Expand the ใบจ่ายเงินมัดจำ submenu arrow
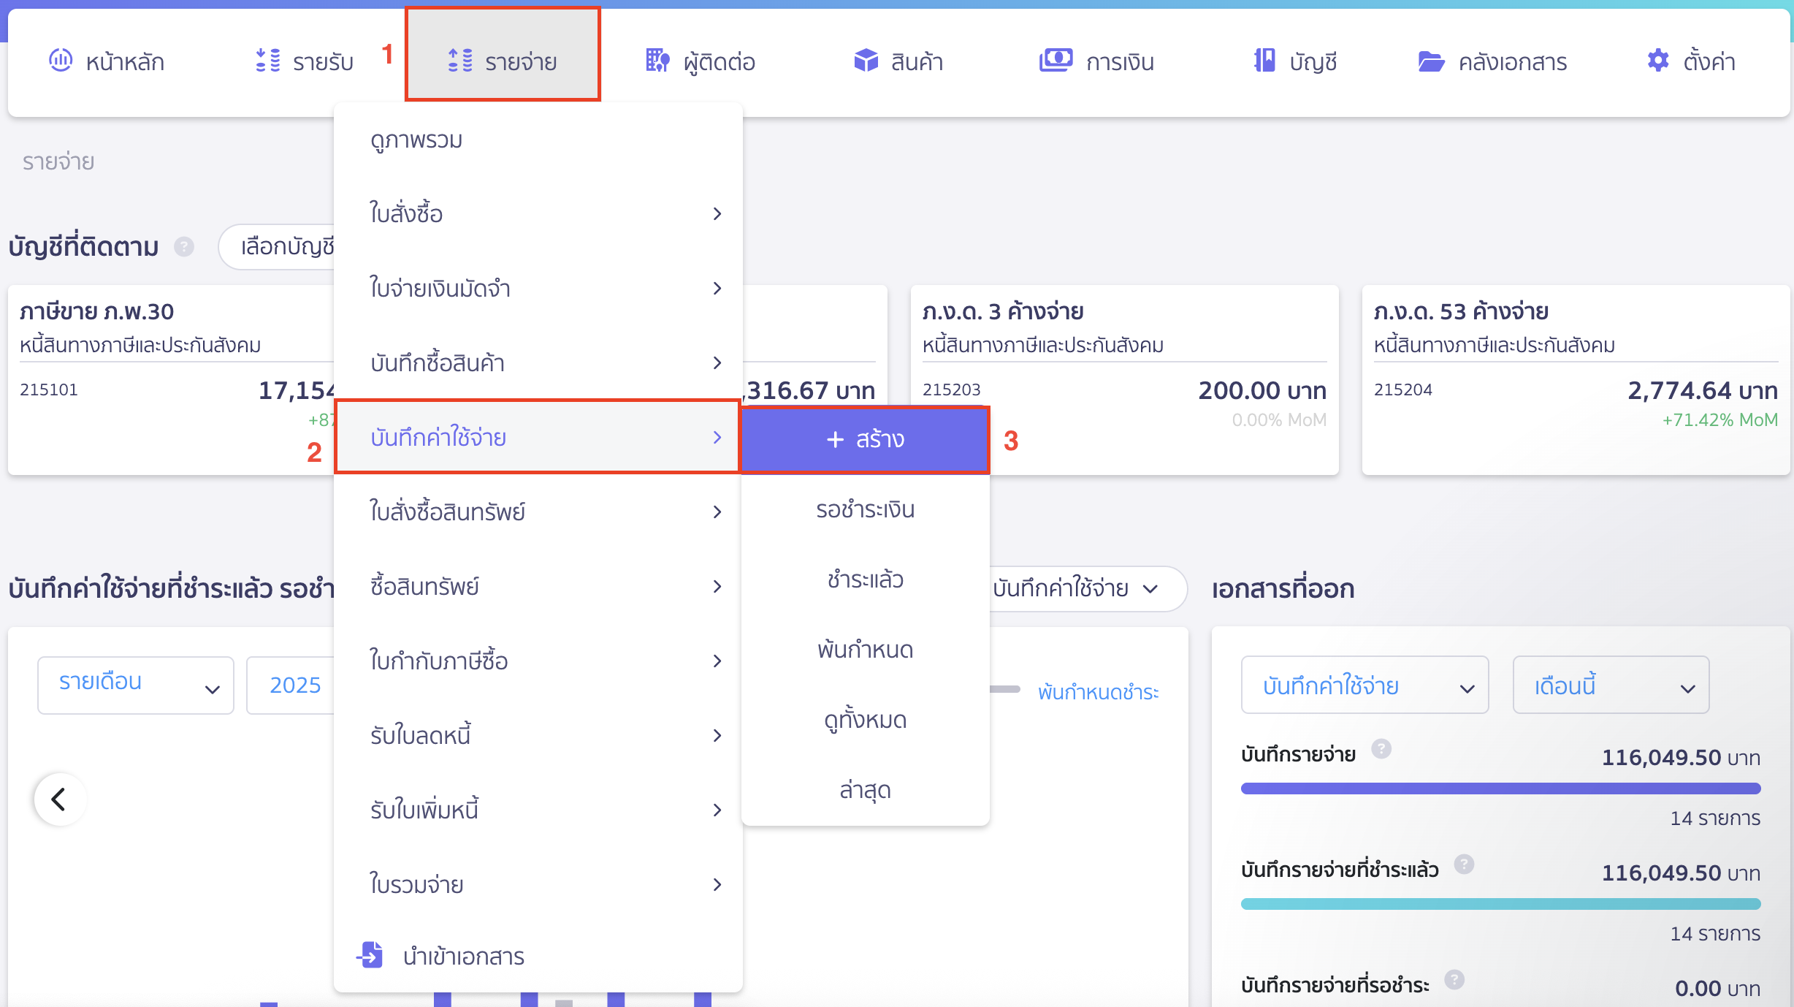The image size is (1794, 1007). coord(717,288)
